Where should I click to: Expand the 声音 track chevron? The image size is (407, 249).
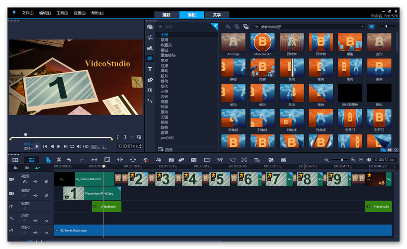47,221
